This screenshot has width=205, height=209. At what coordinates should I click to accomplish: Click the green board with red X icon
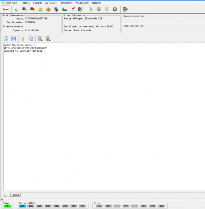pyautogui.click(x=32, y=9)
